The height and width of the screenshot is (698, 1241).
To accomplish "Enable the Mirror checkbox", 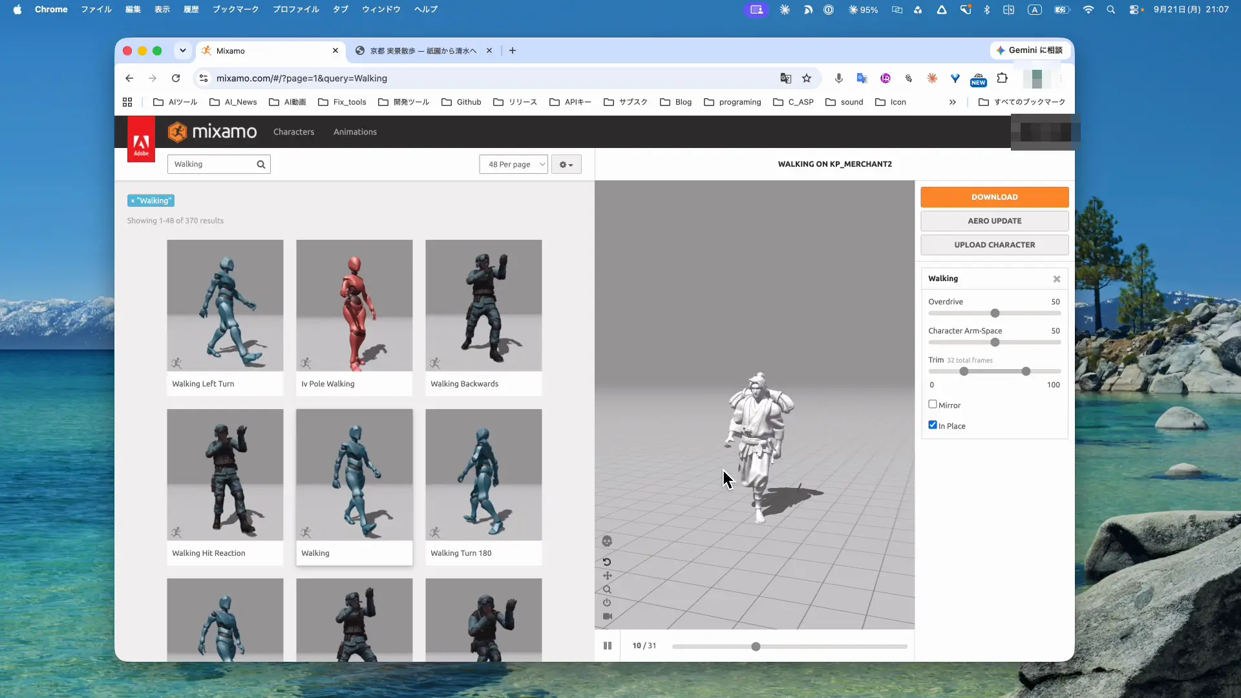I will point(933,405).
